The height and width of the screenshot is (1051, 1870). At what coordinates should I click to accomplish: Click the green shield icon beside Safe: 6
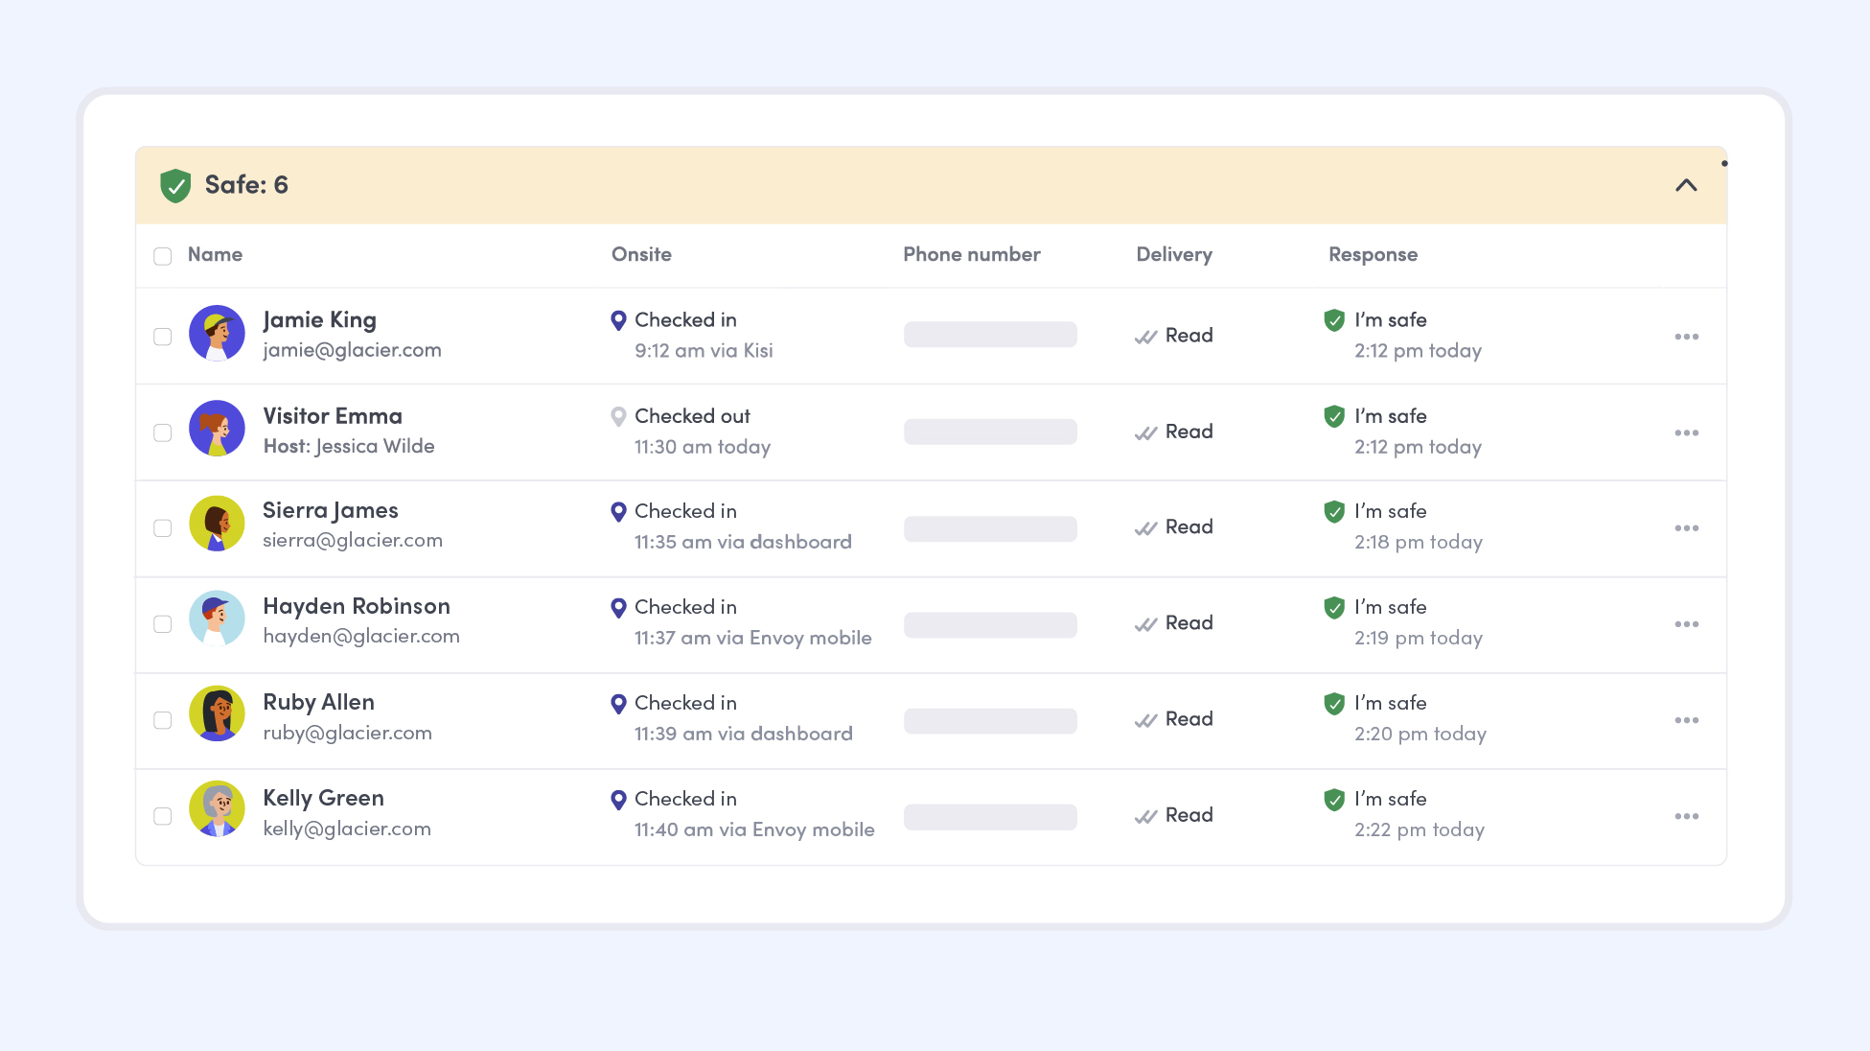coord(175,185)
